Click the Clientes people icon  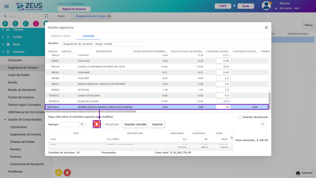[8, 29]
